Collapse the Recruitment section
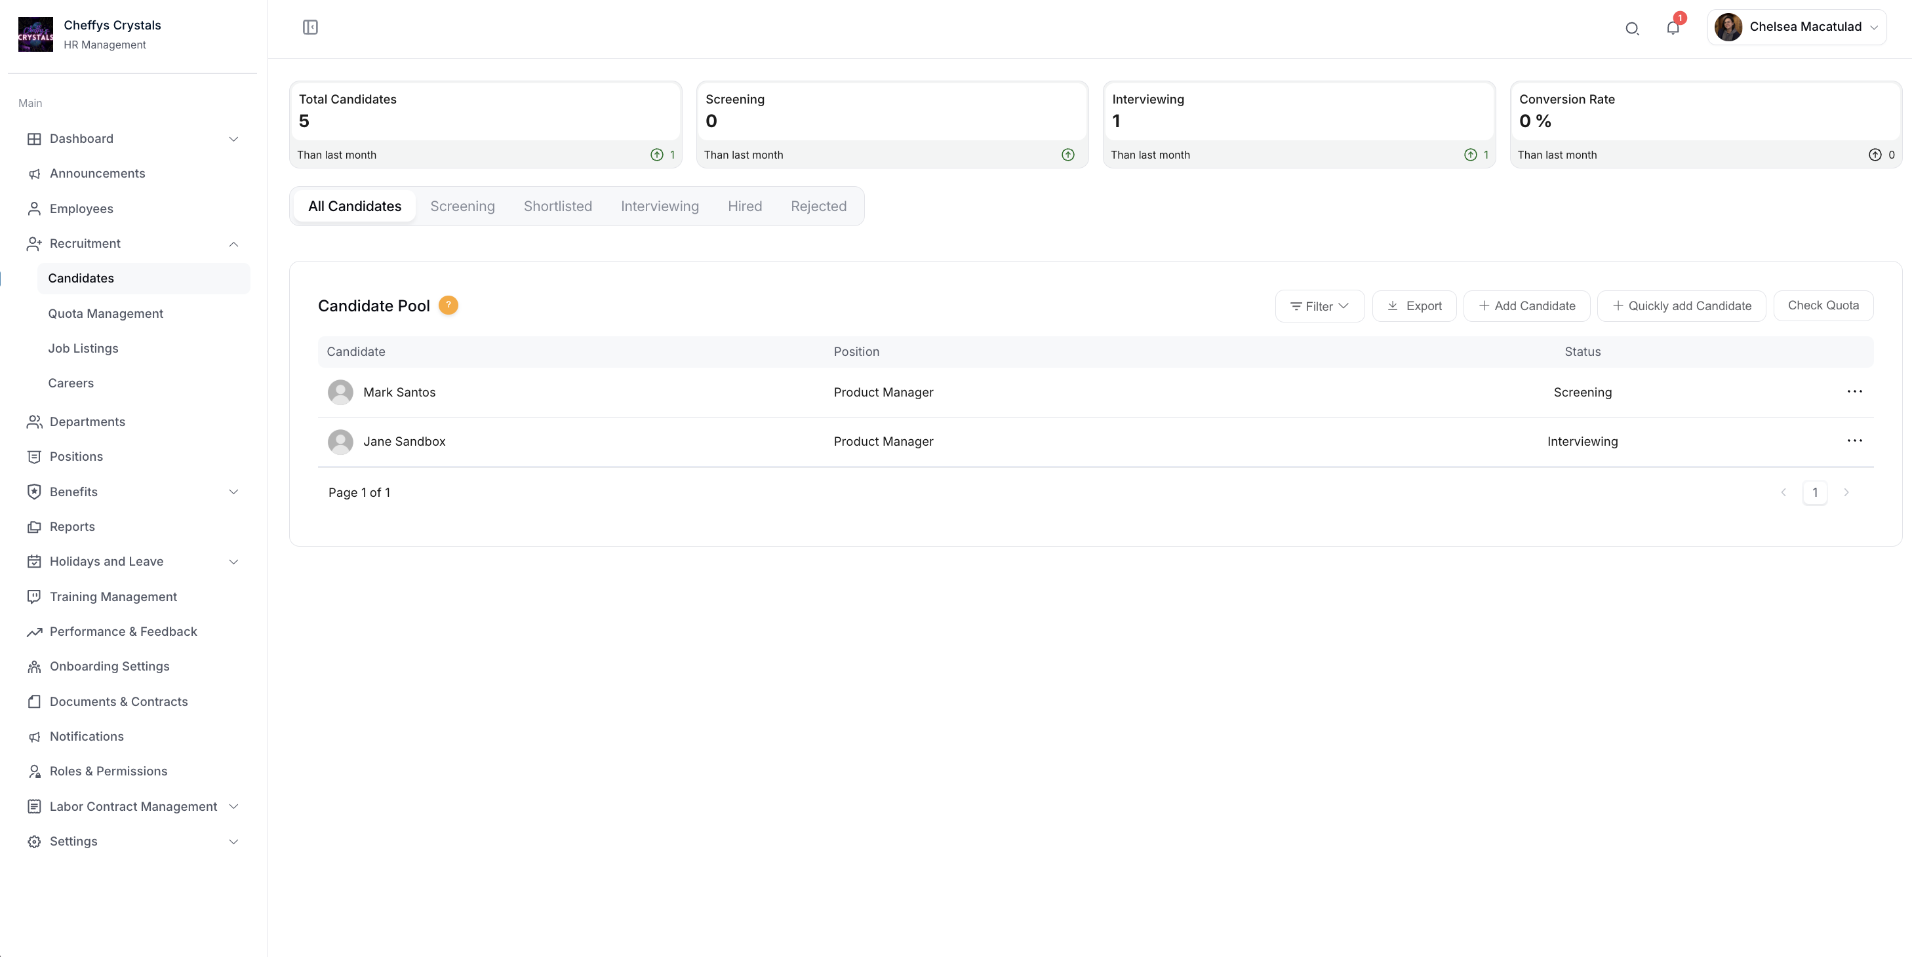 point(233,243)
